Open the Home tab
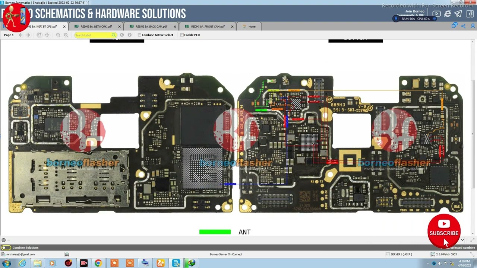Image resolution: width=477 pixels, height=268 pixels. 249,26
